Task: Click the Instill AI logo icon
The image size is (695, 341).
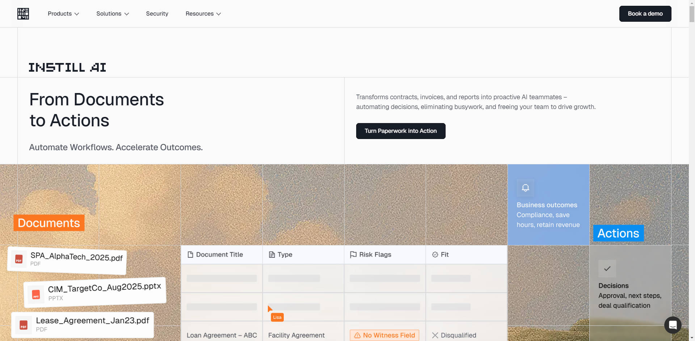Action: coord(23,13)
